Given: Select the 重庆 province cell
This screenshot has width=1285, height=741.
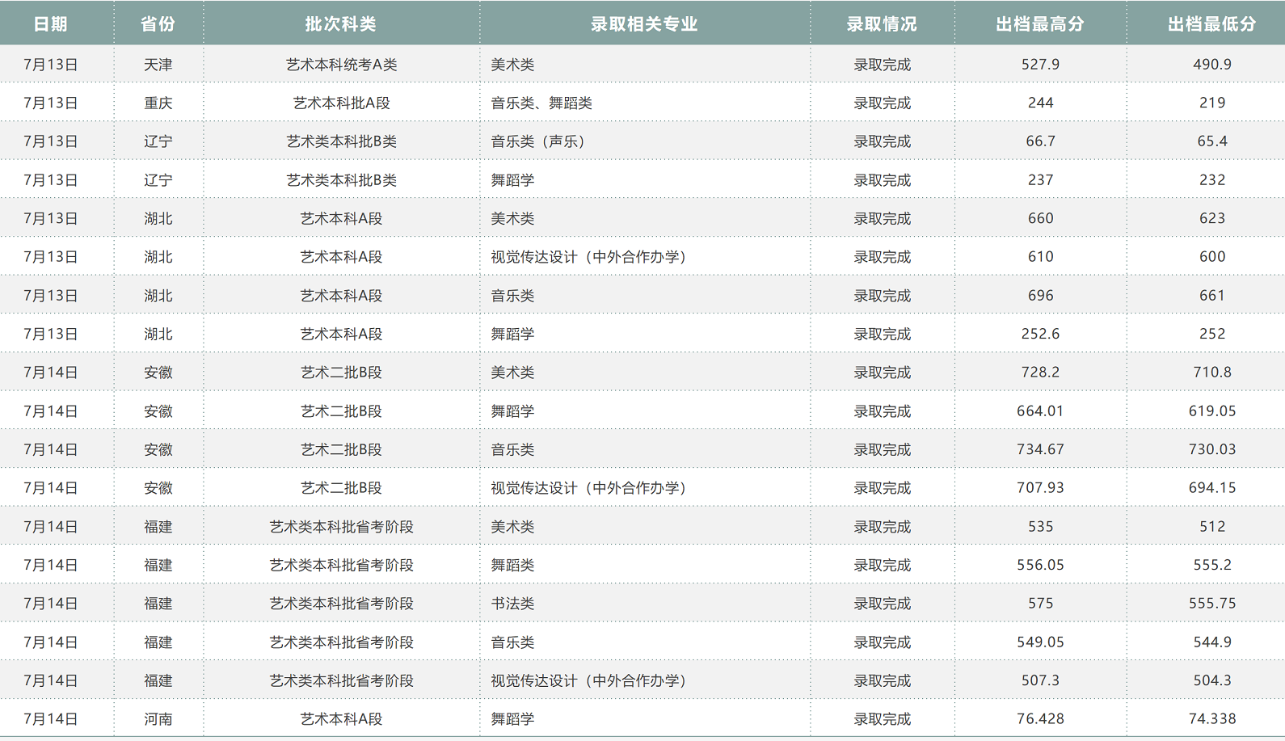Looking at the screenshot, I should pos(158,103).
